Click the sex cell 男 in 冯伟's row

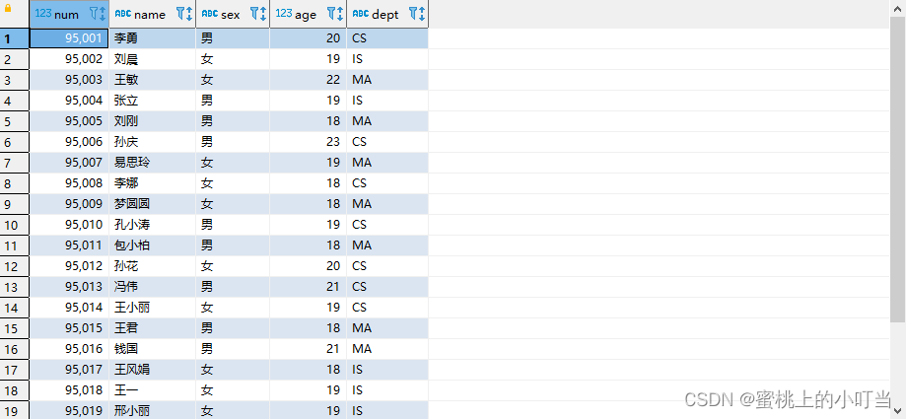[233, 287]
